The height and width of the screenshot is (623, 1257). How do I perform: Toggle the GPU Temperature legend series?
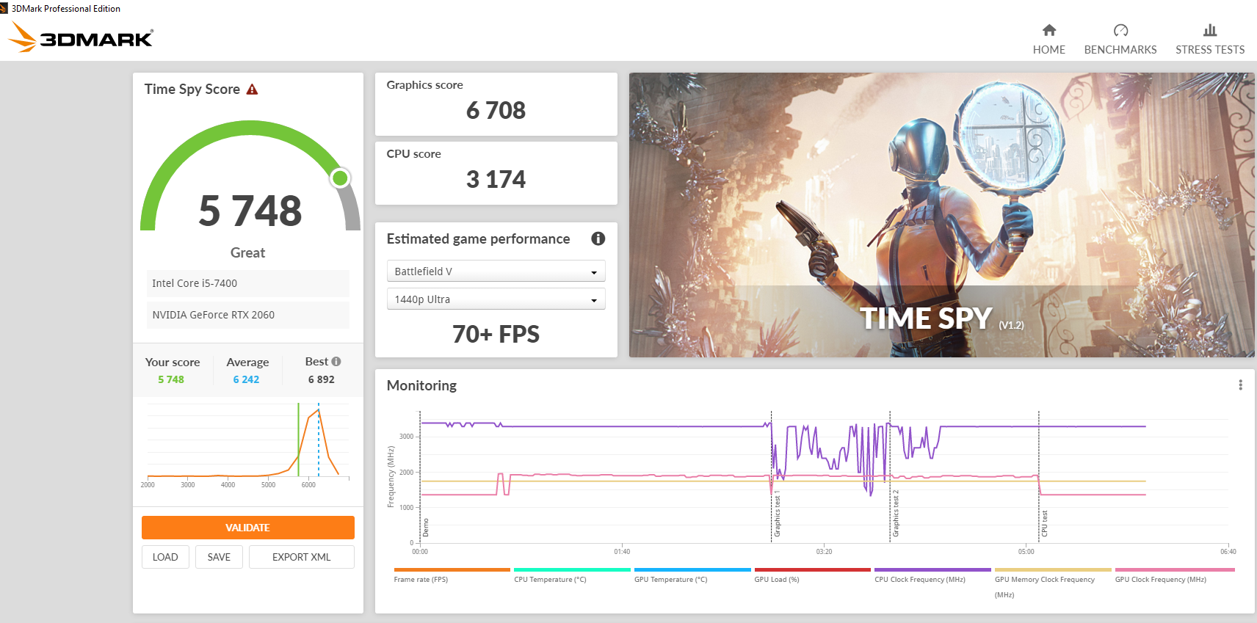[x=692, y=575]
